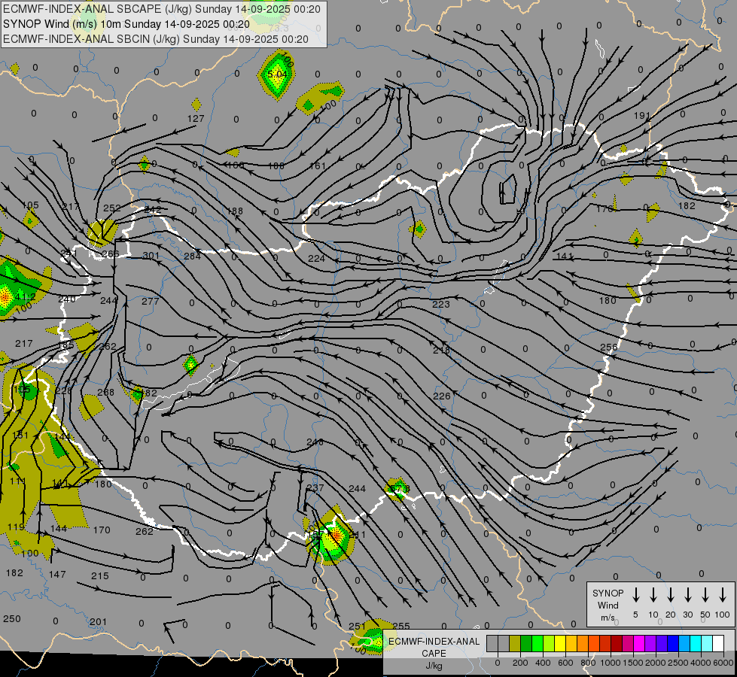Click the '200' tick label on colorbar
Screen dimensions: 737x677
click(520, 663)
